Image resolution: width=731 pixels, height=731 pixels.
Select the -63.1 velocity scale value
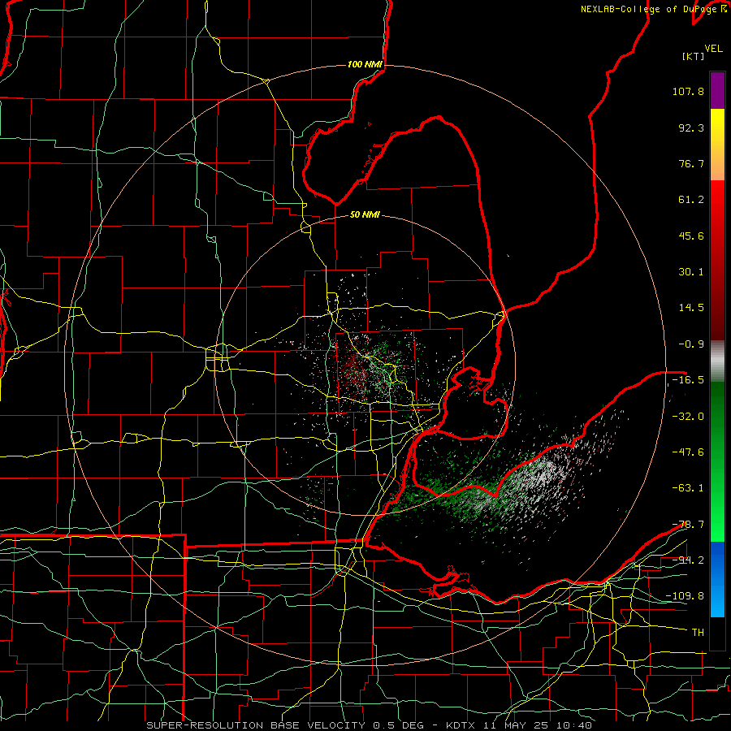pyautogui.click(x=688, y=488)
